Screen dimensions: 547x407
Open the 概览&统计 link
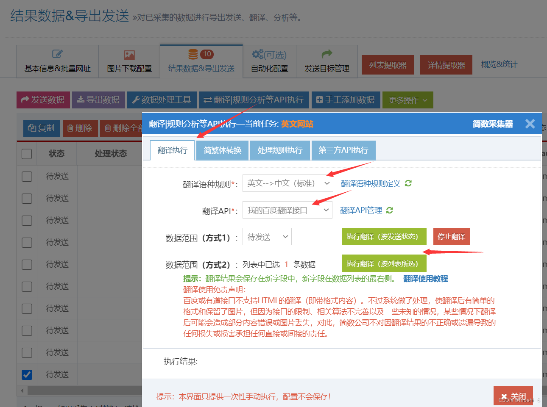click(499, 64)
